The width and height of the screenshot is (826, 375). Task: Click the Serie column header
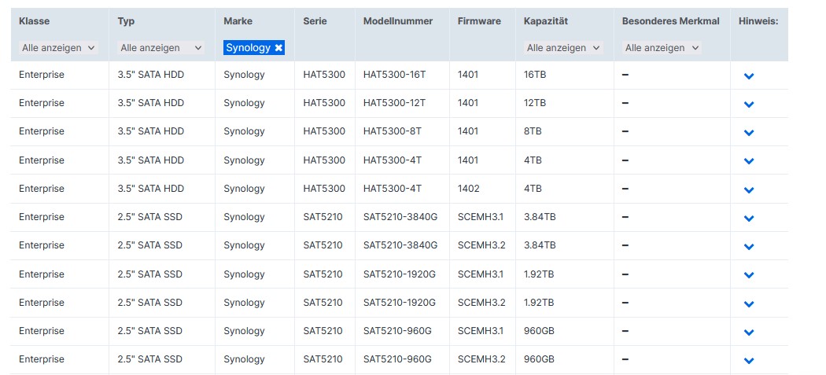(x=315, y=21)
